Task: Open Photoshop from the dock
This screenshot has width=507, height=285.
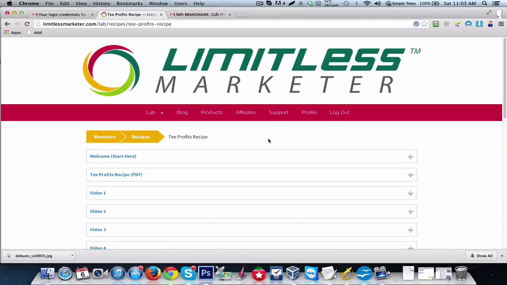Action: (206, 274)
